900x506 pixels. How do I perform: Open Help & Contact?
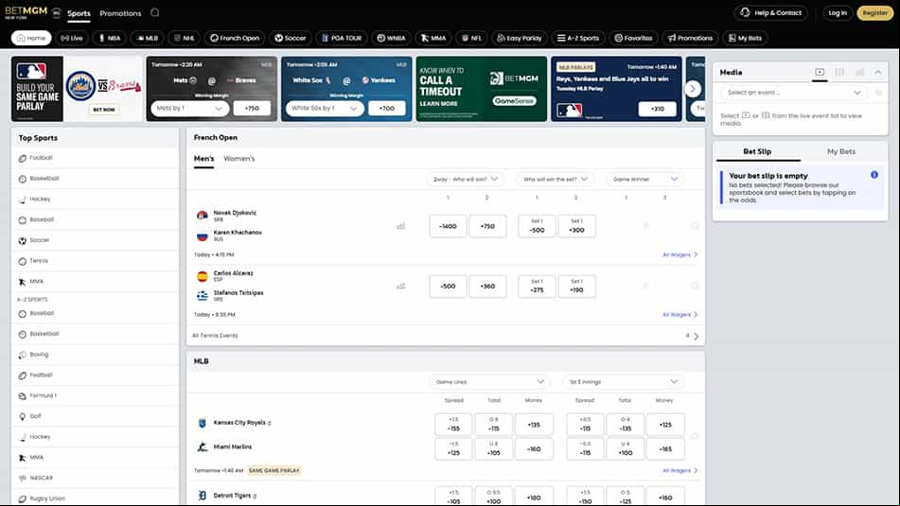[x=771, y=12]
